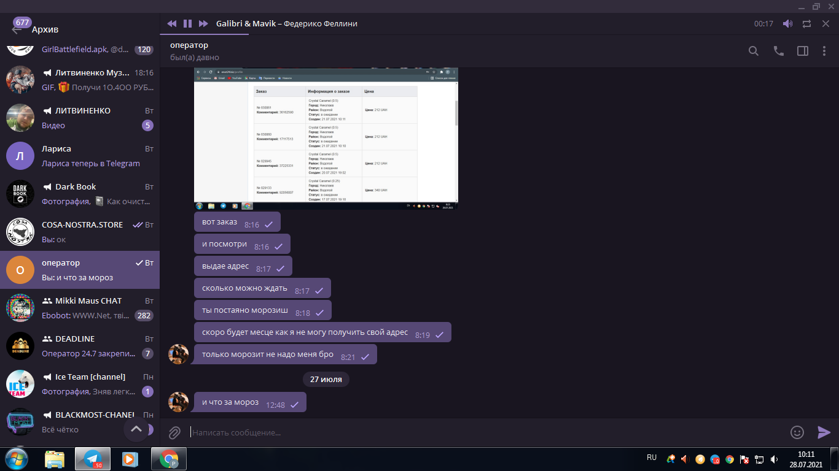Mute the audio player volume
Screen dimensions: 839x471
(x=787, y=24)
